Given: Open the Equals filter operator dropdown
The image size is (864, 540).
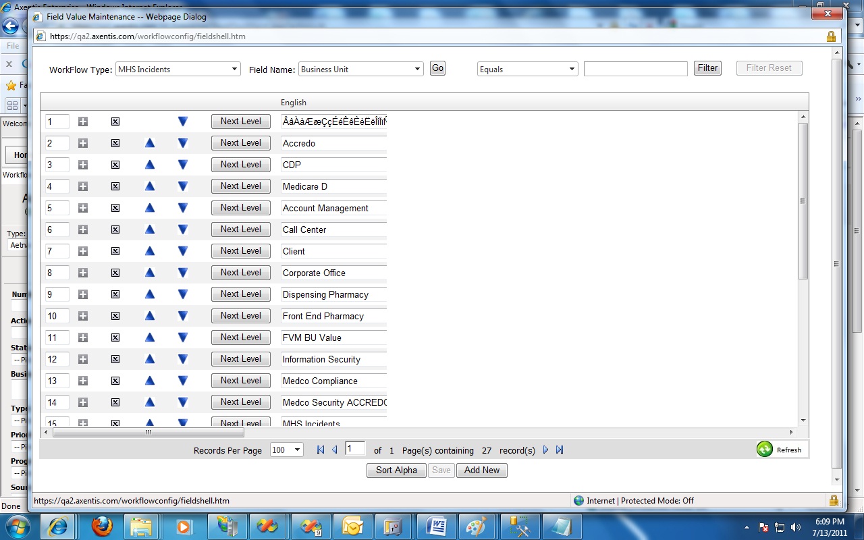Looking at the screenshot, I should click(527, 69).
